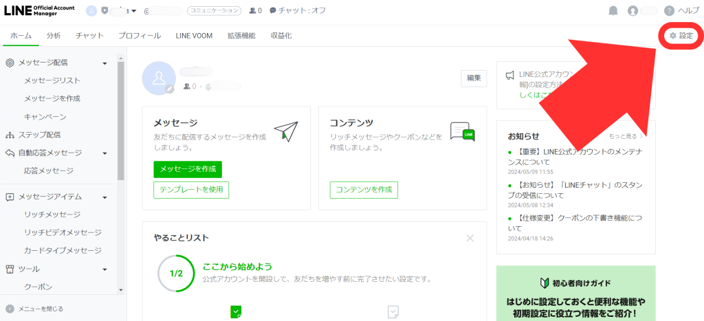Open カードタイプメッセージ in sidebar
Image resolution: width=704 pixels, height=321 pixels.
pyautogui.click(x=63, y=250)
